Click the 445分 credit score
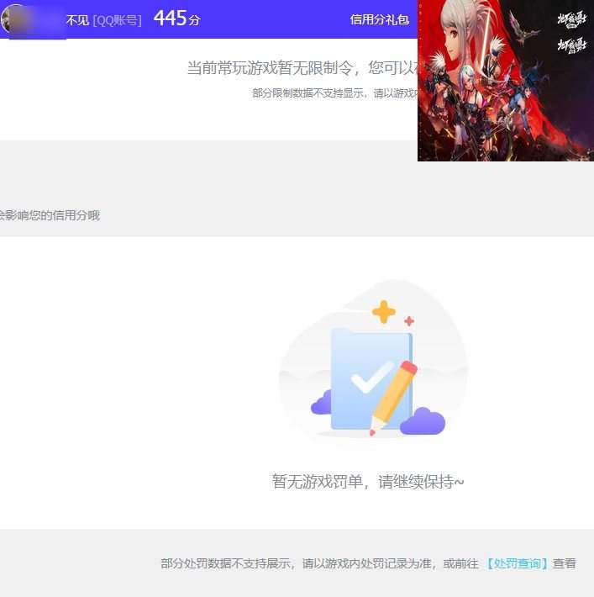Image resolution: width=594 pixels, height=597 pixels. click(177, 18)
